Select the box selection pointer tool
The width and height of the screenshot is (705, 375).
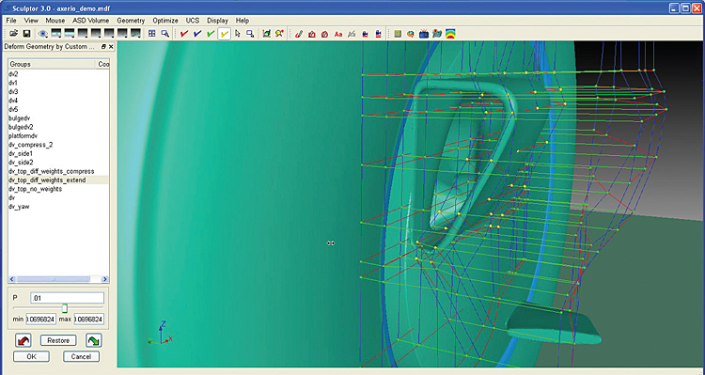point(250,34)
